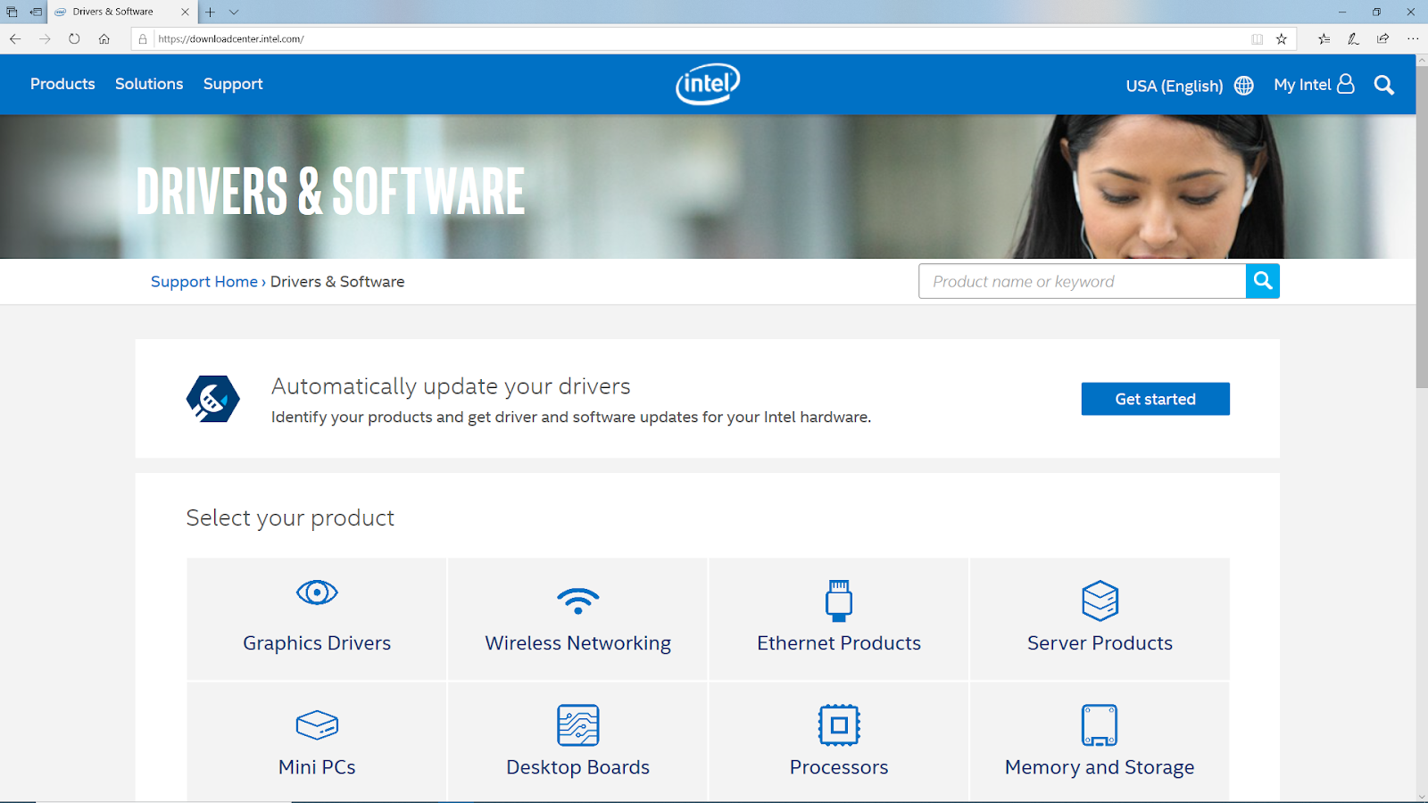Screen dimensions: 1428x803
Task: Go to Support Home breadcrumb link
Action: tap(203, 282)
